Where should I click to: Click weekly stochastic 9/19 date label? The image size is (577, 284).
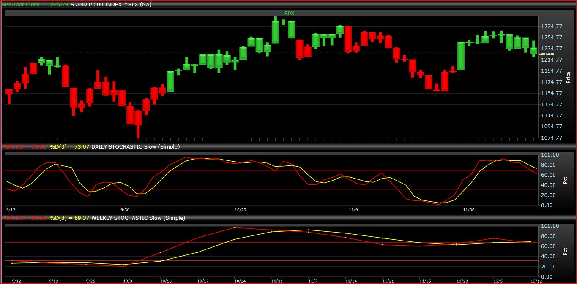pos(53,281)
